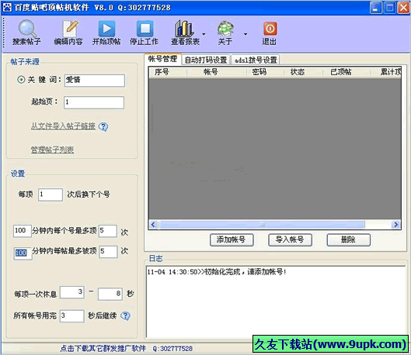Expand the 查看报表 dropdown arrow
Screen dimensions: 411x355
pos(204,34)
